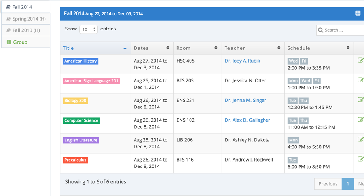Screen dimensions: 364x196
Task: Sort table by Teacher column
Action: click(x=252, y=48)
